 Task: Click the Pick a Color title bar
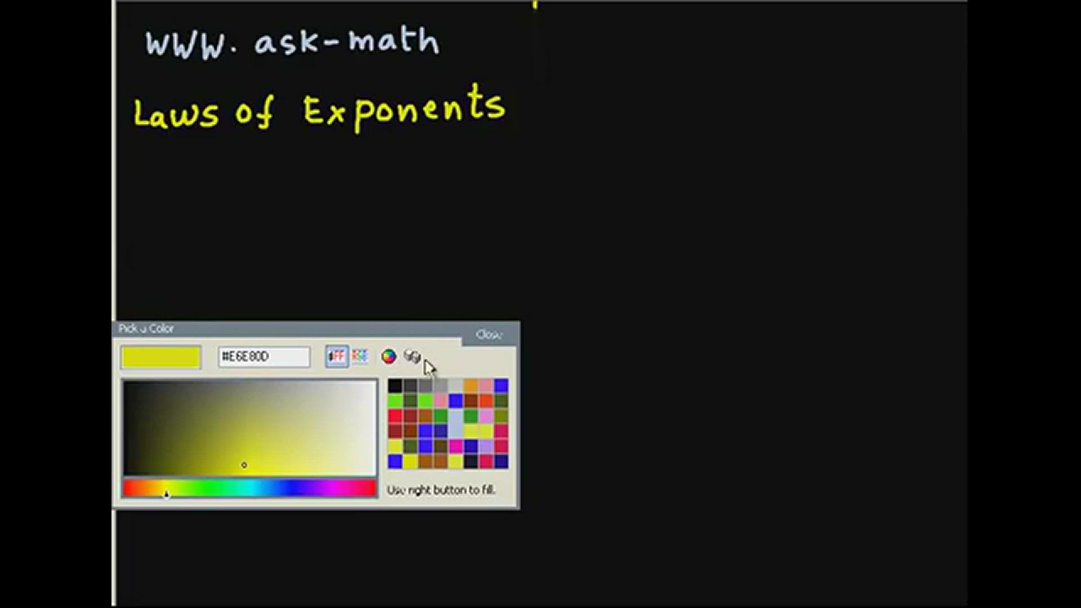point(282,329)
